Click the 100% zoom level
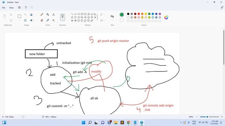This screenshot has height=126, width=225. [x=191, y=117]
